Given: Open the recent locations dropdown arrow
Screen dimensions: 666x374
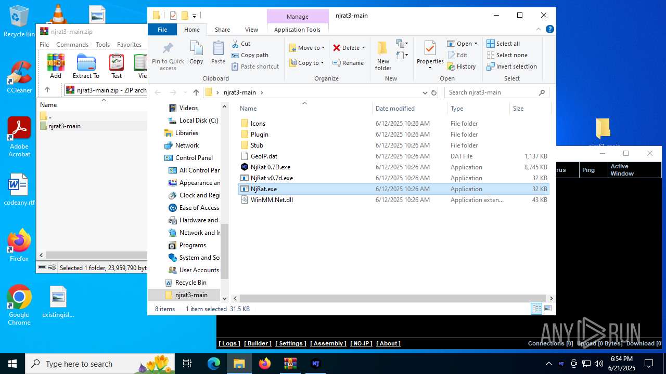Looking at the screenshot, I should tap(185, 92).
